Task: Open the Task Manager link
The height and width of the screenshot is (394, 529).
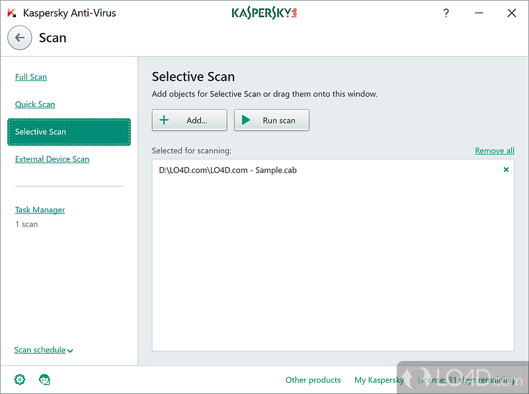Action: click(40, 210)
